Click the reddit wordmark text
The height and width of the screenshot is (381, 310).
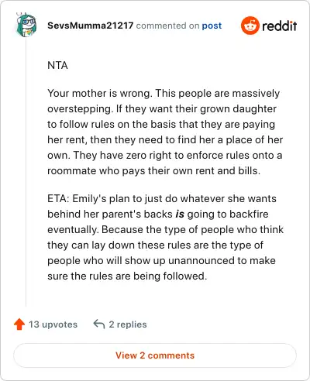click(279, 26)
